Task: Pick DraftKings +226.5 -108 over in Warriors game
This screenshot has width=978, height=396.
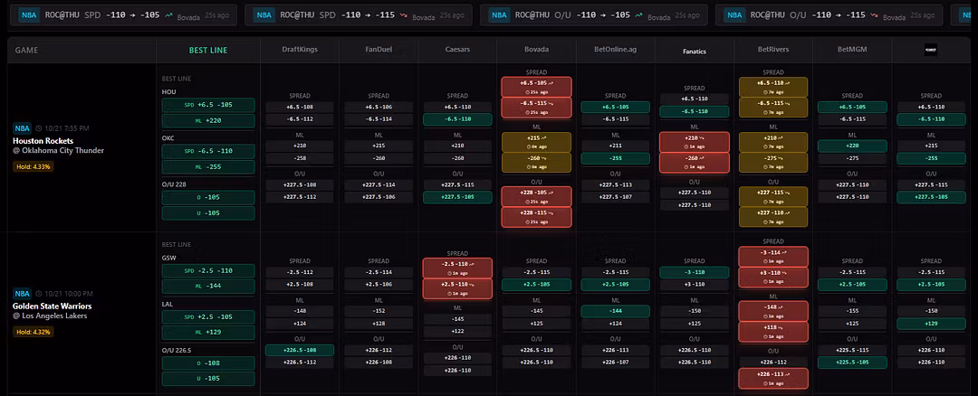Action: pos(300,350)
